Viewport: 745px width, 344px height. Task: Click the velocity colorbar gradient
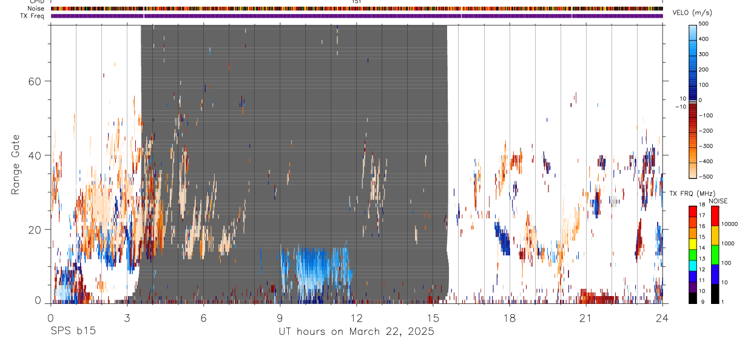(693, 101)
